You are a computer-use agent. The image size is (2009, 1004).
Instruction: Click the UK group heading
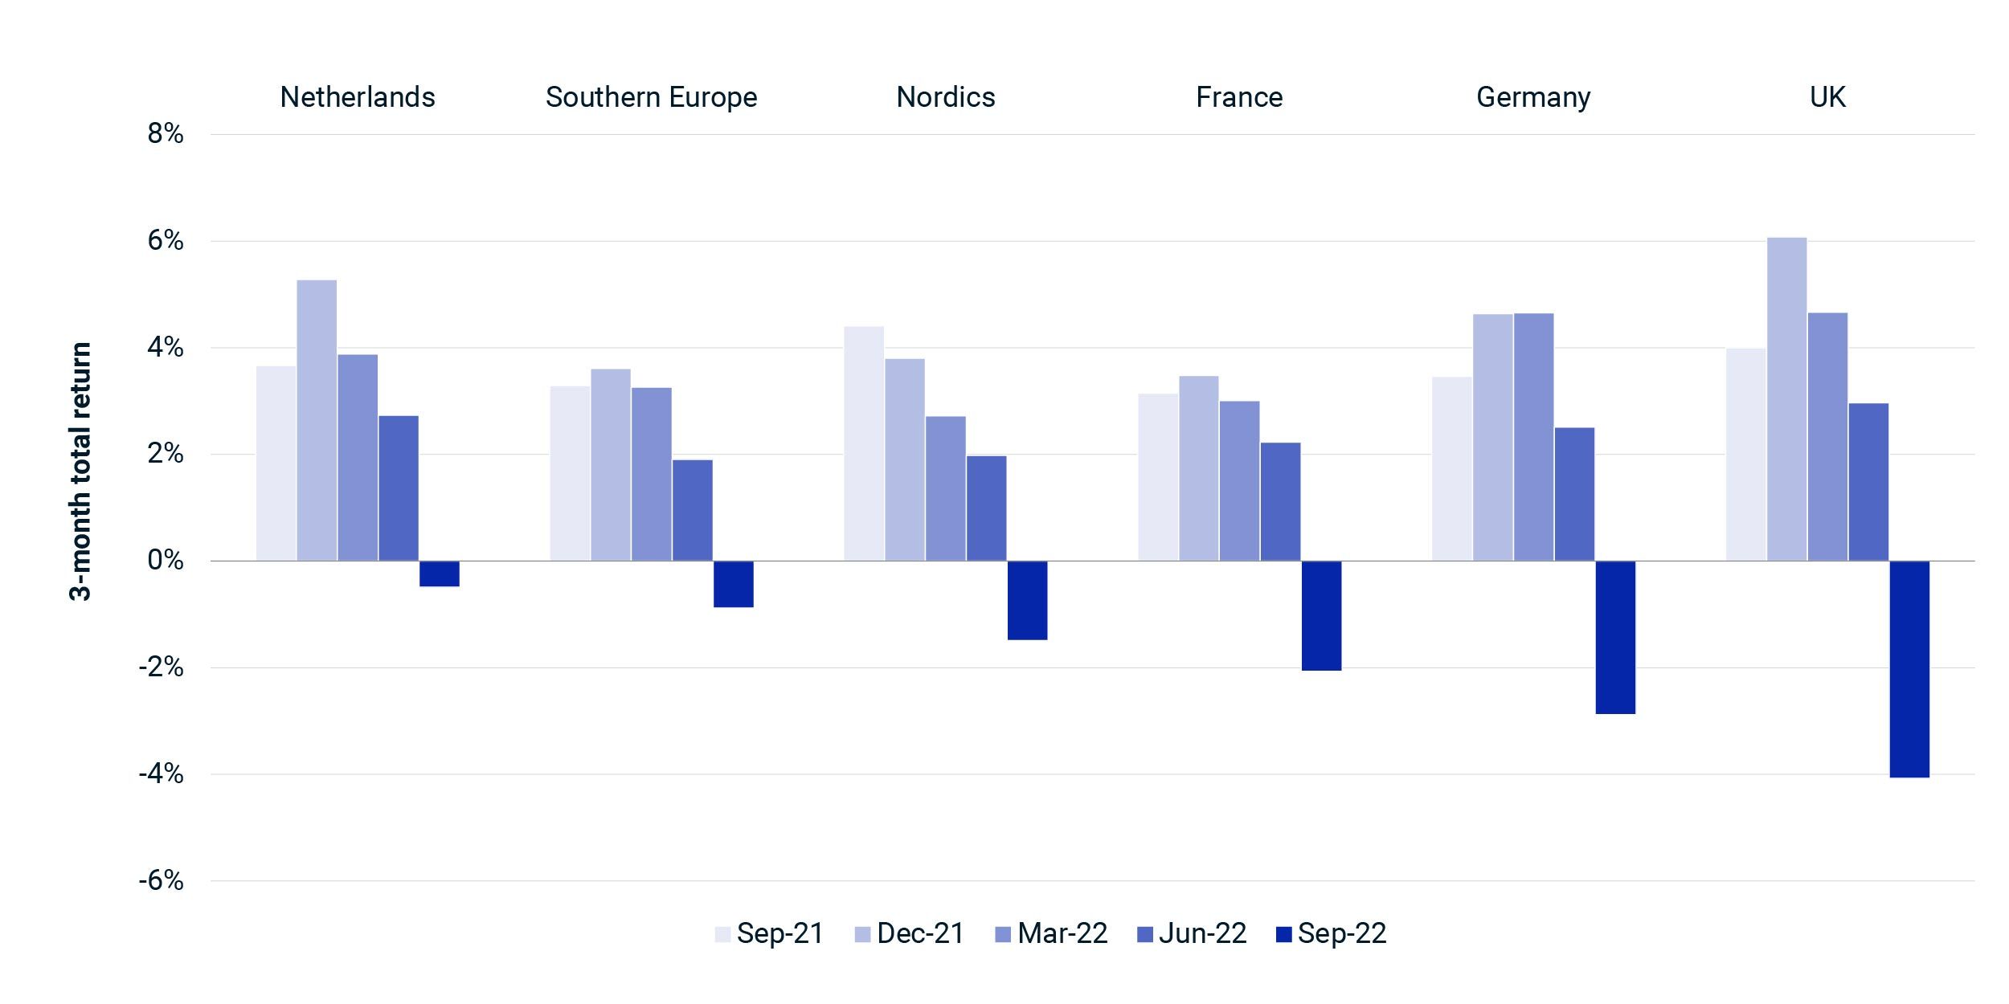(x=1827, y=97)
